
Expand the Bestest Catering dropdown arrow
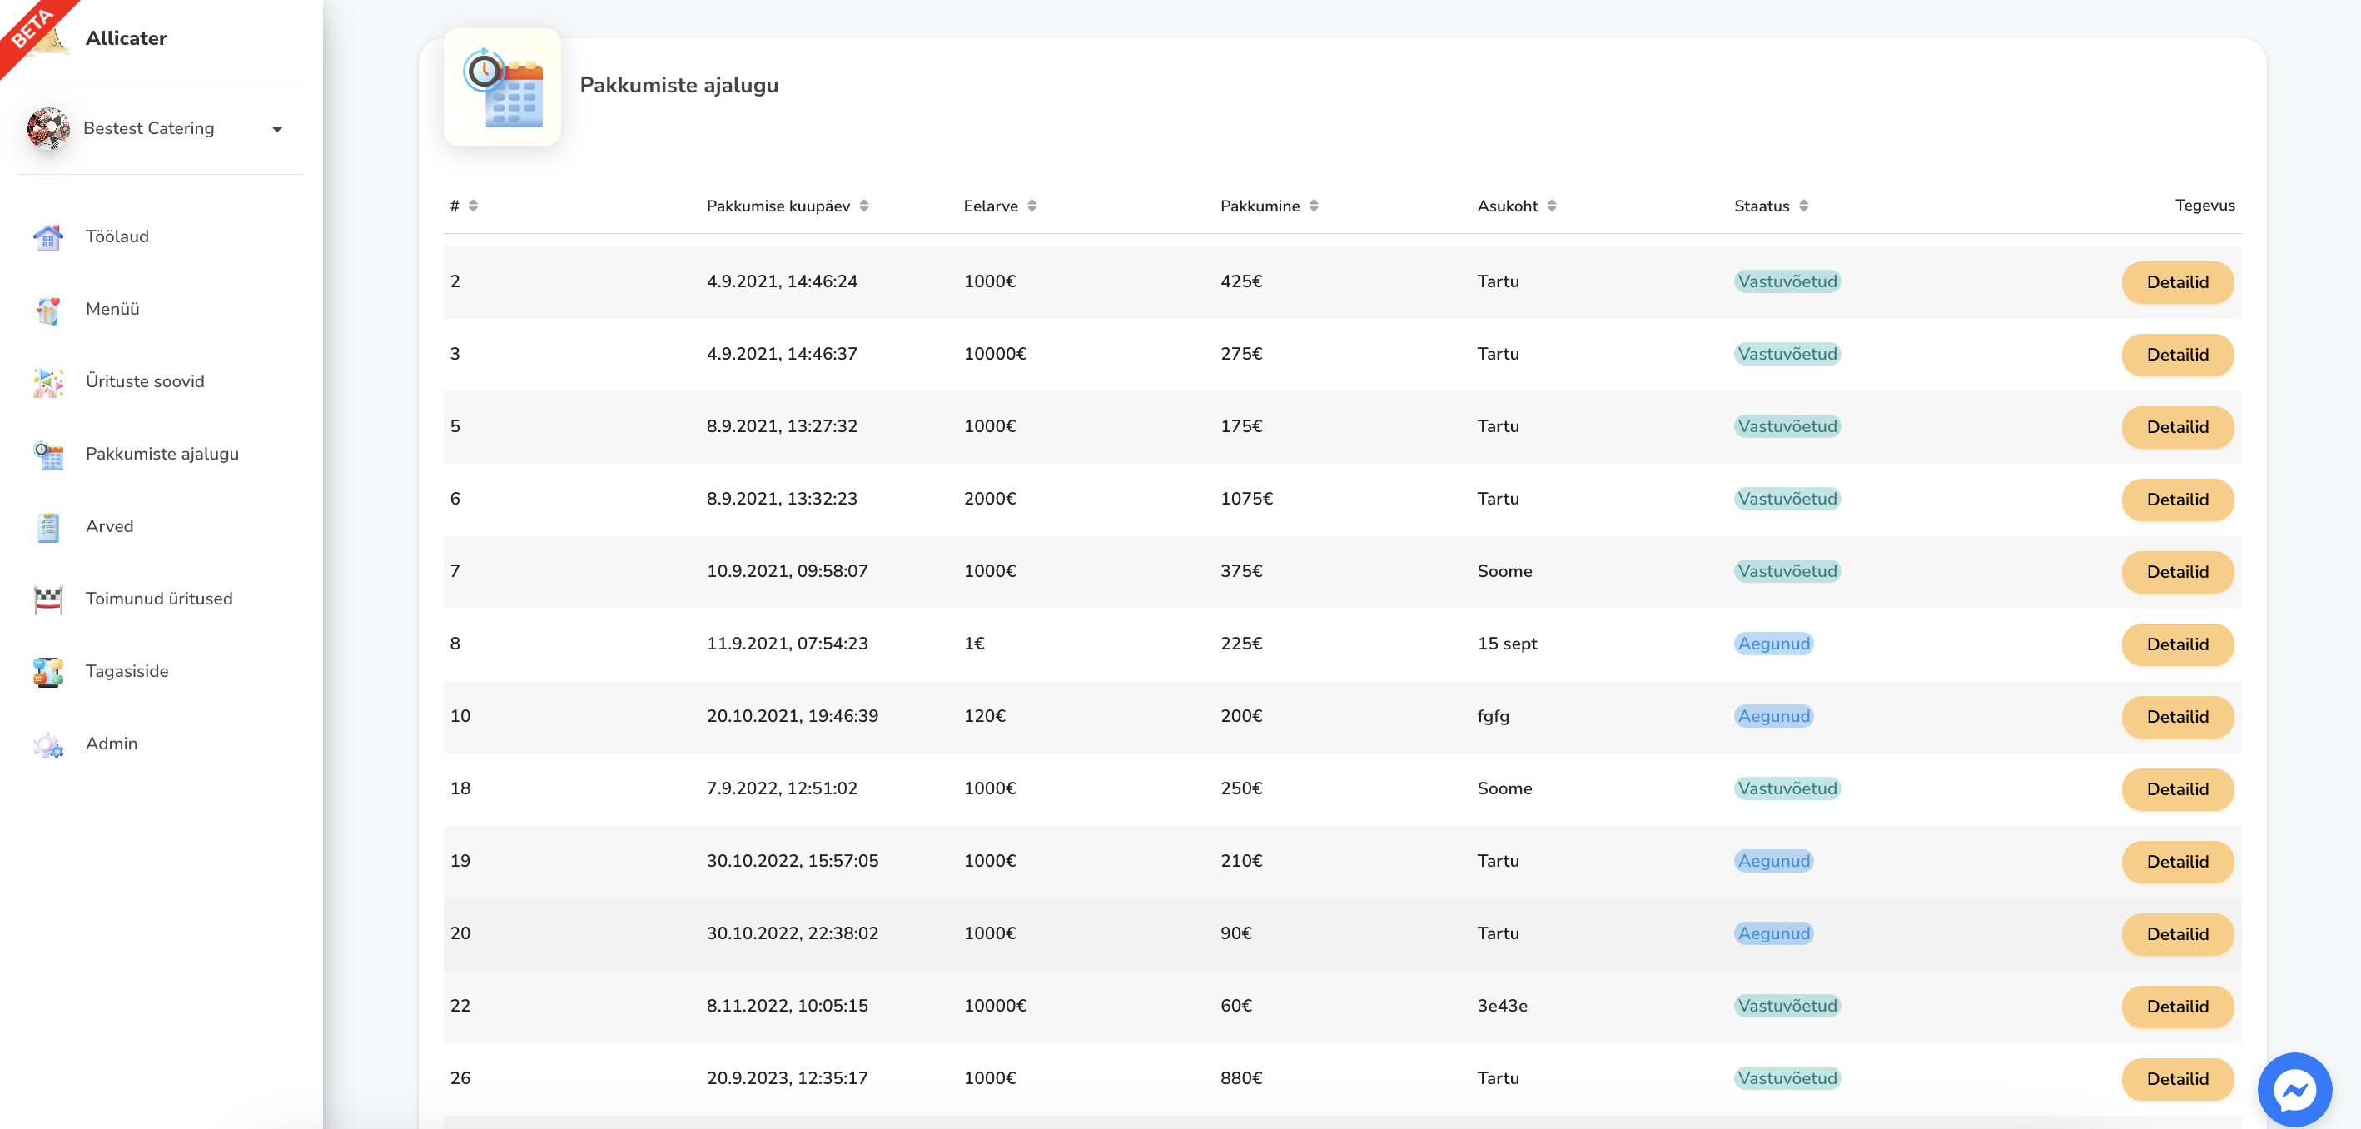point(276,129)
